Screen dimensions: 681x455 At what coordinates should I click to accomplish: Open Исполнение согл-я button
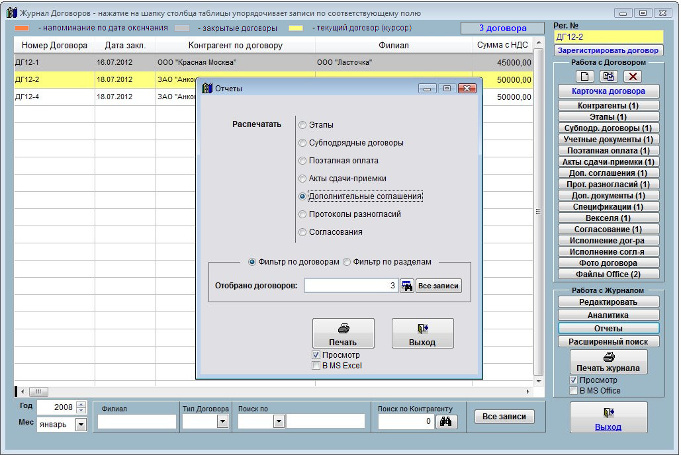608,252
